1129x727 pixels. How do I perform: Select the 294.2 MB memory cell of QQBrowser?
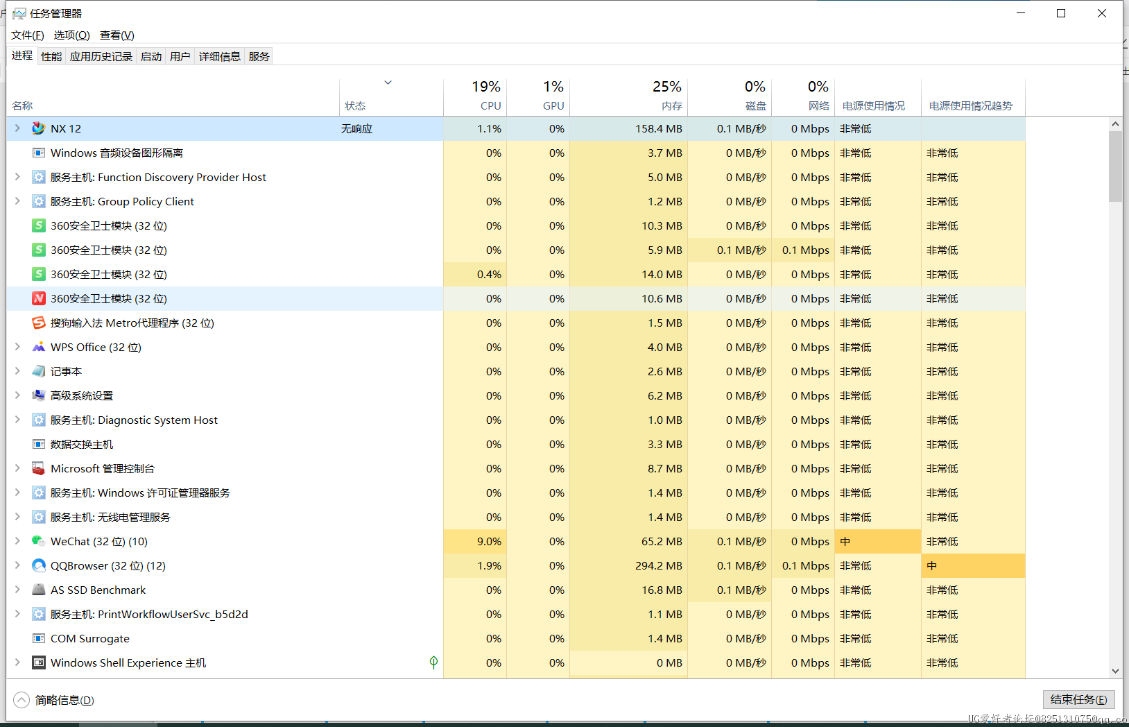[628, 565]
